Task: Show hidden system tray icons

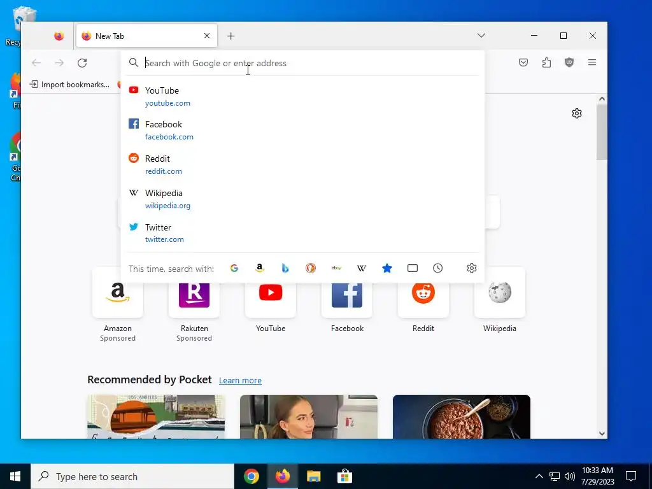Action: tap(539, 476)
